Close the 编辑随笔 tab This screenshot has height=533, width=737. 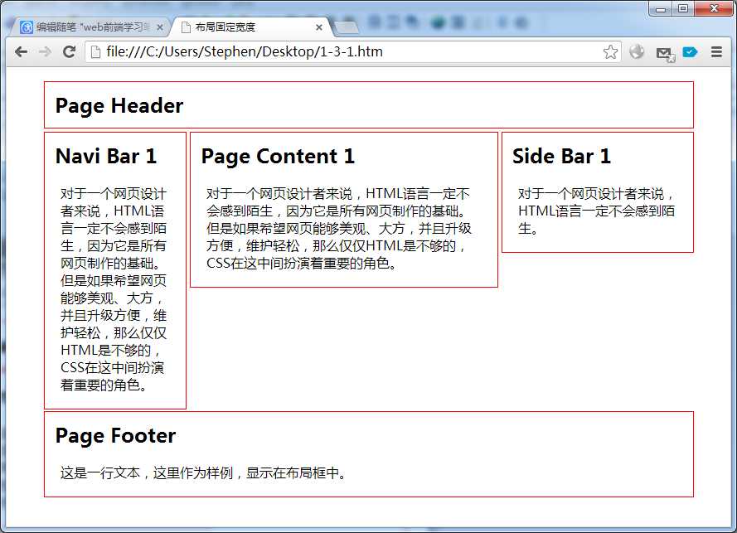160,27
